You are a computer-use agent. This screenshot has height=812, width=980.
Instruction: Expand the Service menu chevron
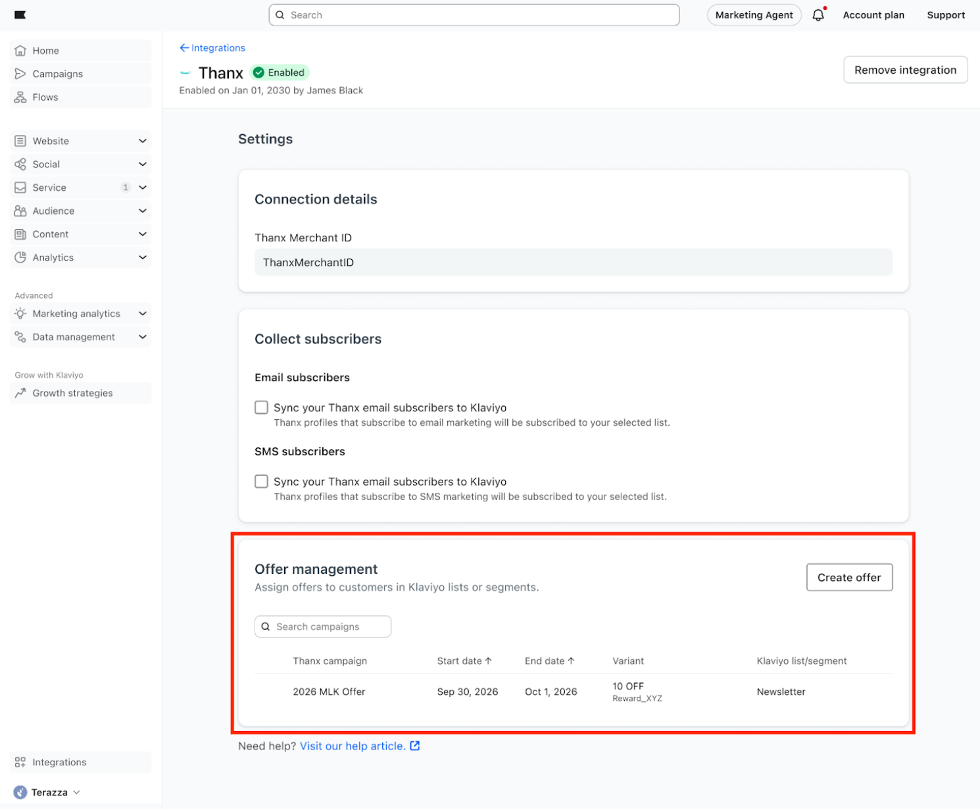pyautogui.click(x=143, y=188)
